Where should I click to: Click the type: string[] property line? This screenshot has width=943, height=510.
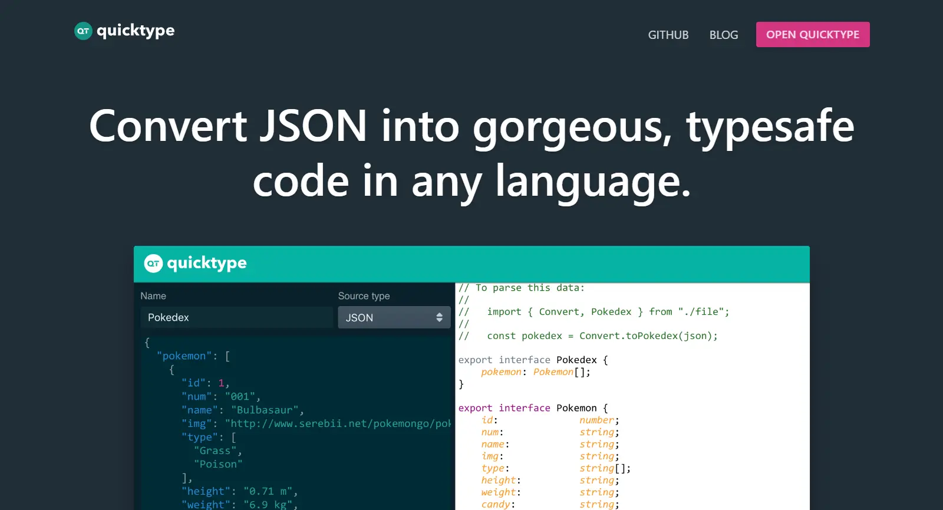coord(556,469)
